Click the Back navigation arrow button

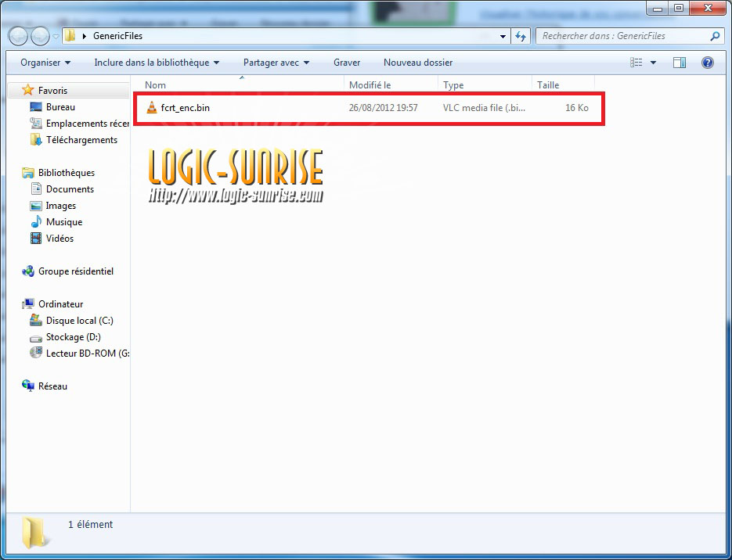(18, 37)
